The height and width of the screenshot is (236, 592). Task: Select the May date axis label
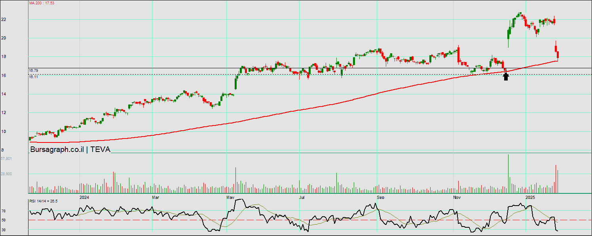pos(230,197)
